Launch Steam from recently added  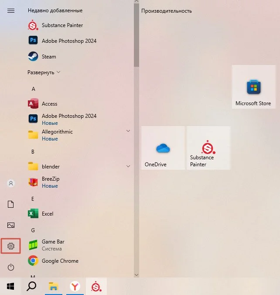pyautogui.click(x=42, y=56)
